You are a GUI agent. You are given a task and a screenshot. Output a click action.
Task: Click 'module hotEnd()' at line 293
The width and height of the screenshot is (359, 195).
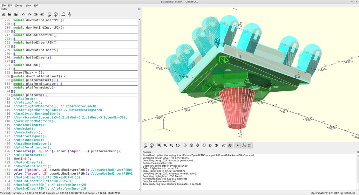click(27, 65)
